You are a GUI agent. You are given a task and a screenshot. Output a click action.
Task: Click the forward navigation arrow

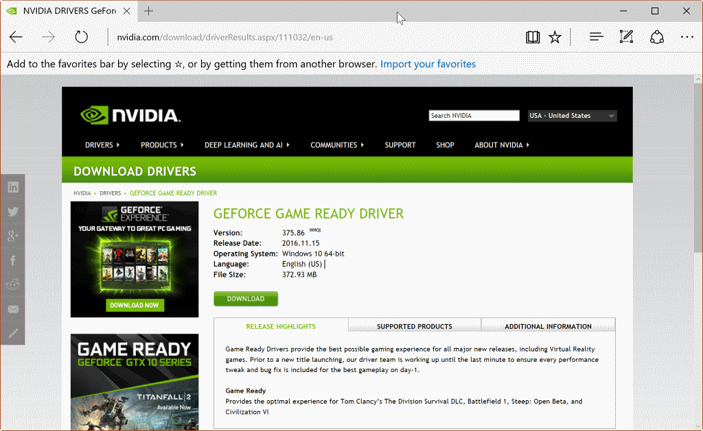click(49, 37)
